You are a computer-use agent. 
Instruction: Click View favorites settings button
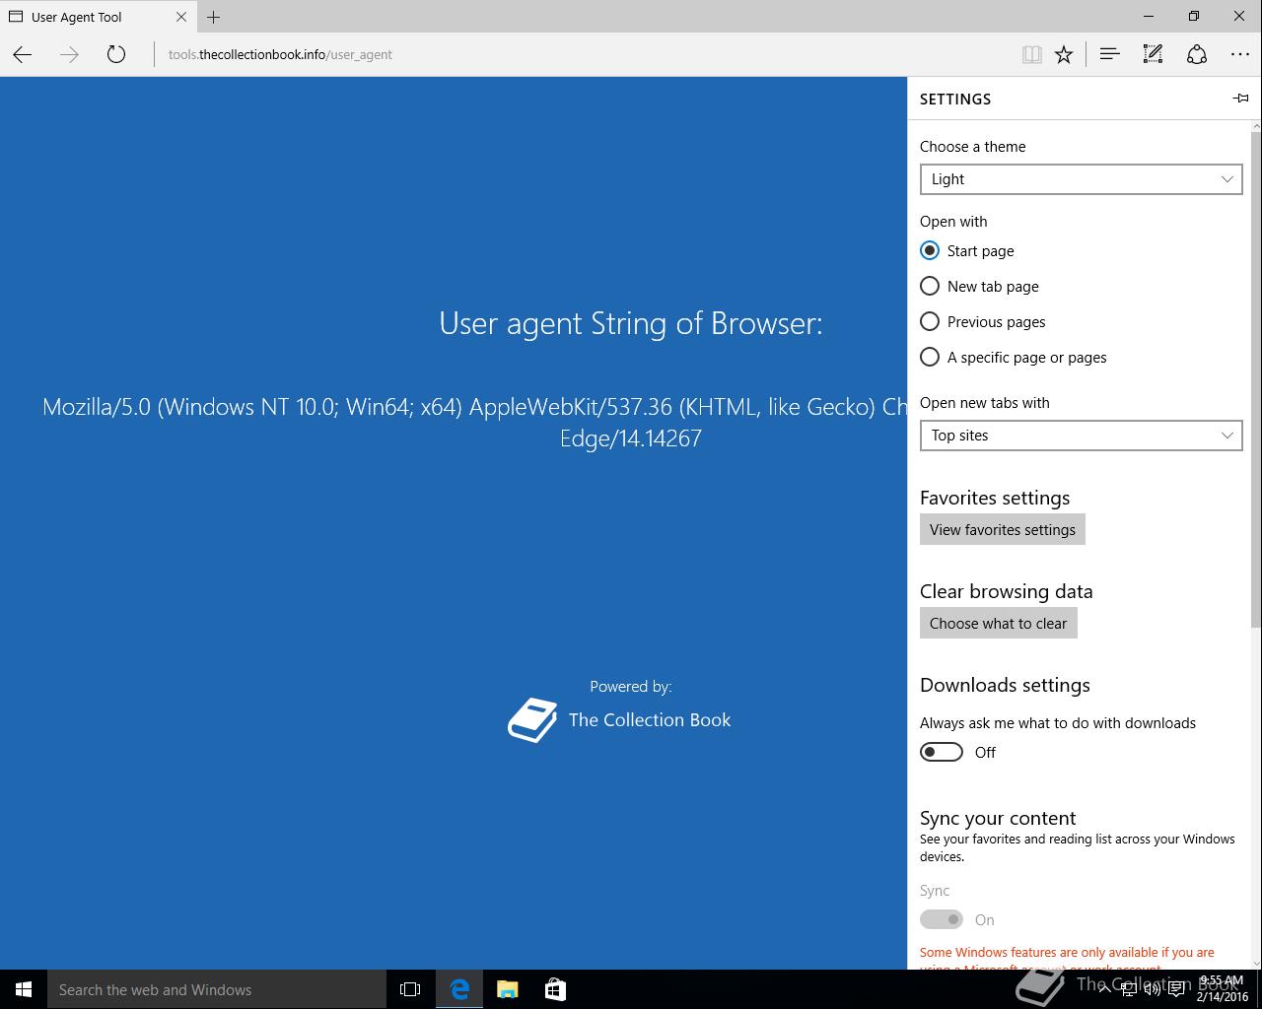coord(1003,530)
